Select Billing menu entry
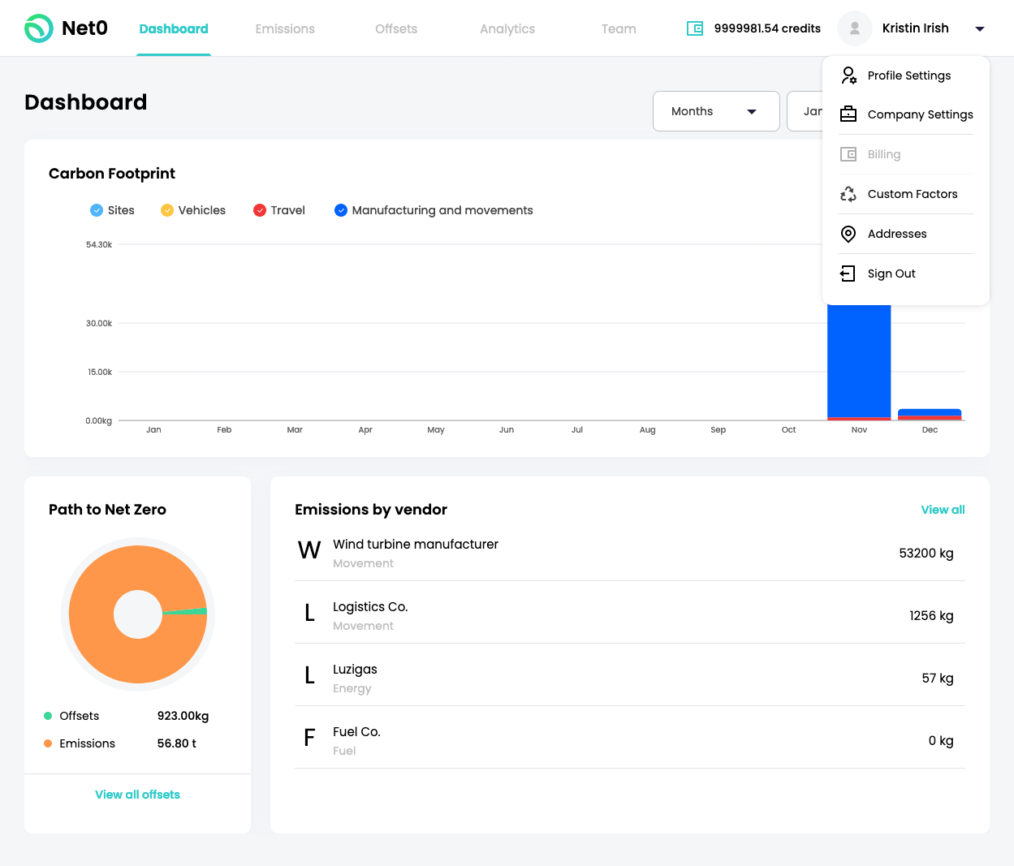This screenshot has width=1014, height=866. point(906,154)
